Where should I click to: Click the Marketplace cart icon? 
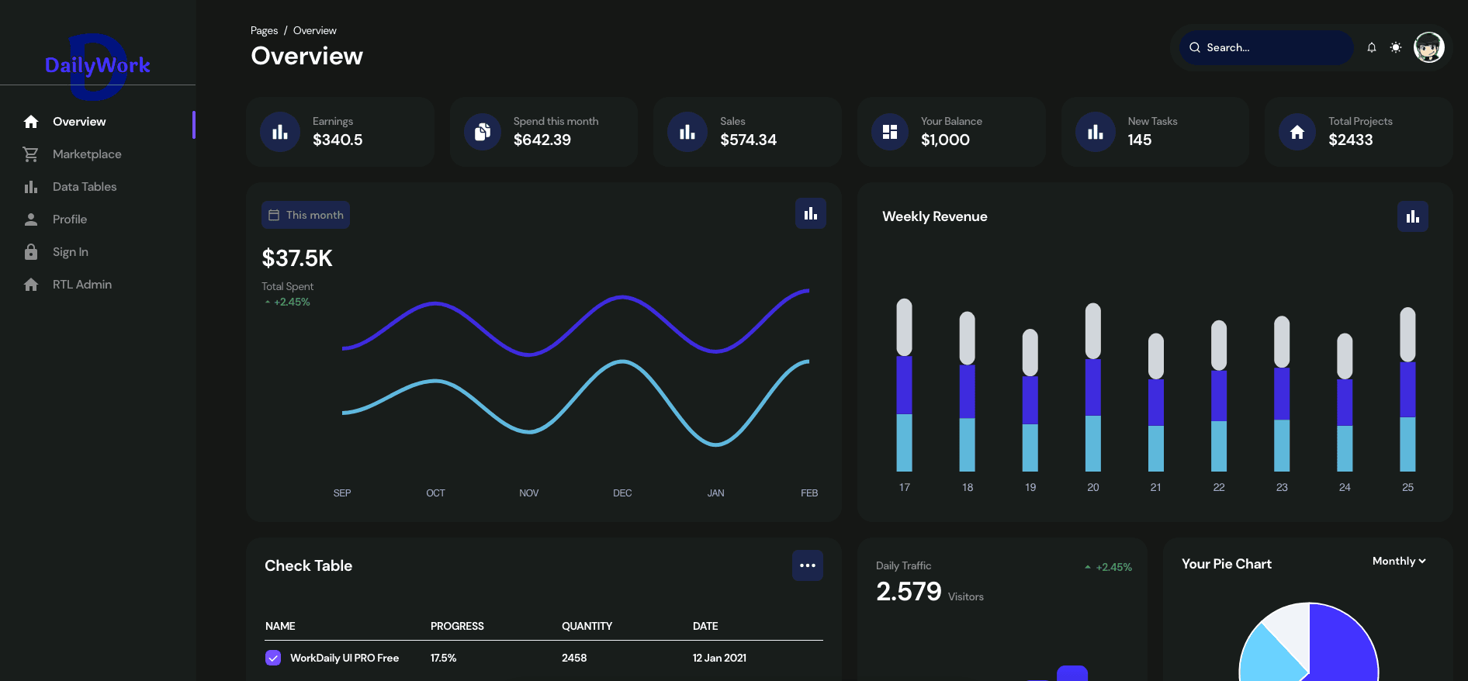[31, 154]
